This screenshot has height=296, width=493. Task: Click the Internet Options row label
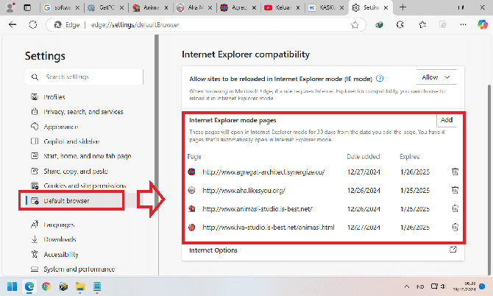tap(213, 250)
